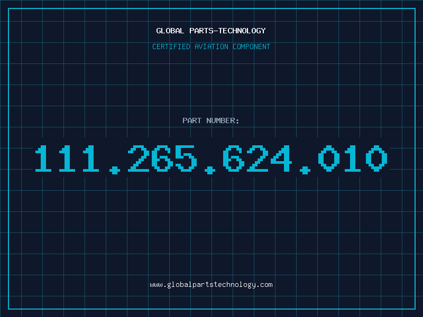Select the part number 111.265.624.010
The width and height of the screenshot is (423, 317).
(211, 159)
